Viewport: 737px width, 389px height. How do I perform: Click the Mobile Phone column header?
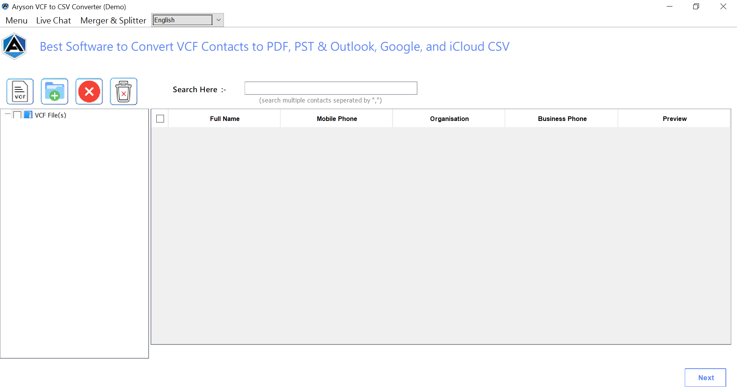click(x=337, y=119)
